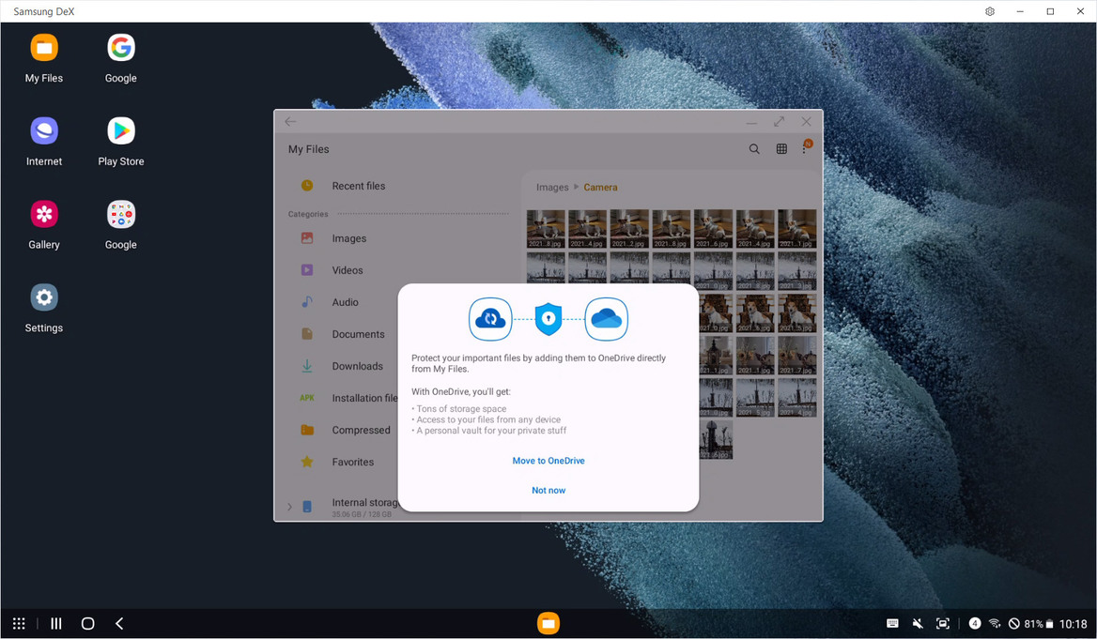Image resolution: width=1097 pixels, height=639 pixels.
Task: Switch grid view in My Files
Action: coord(781,149)
